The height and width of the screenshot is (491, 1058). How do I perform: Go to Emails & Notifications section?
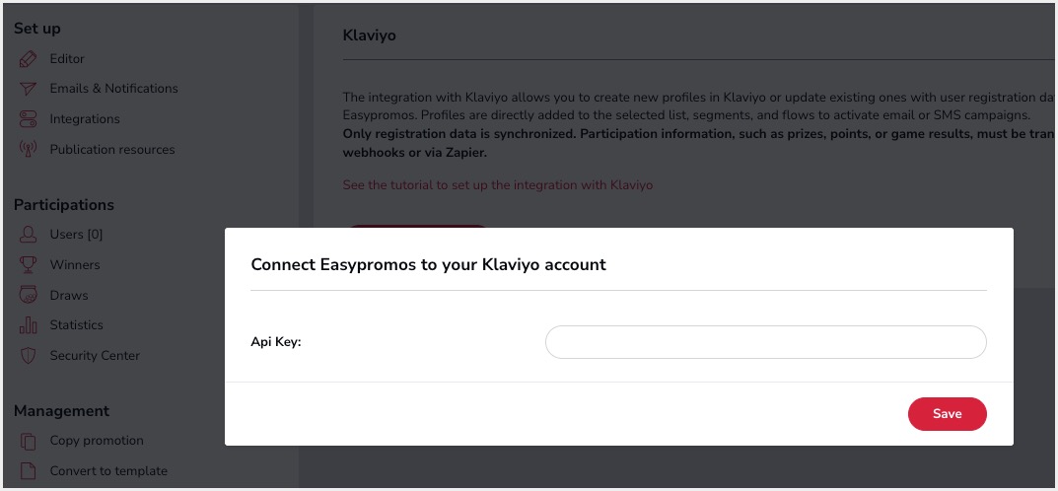113,89
